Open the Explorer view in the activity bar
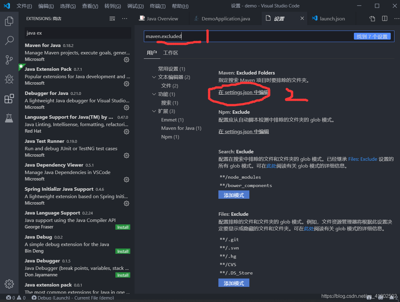400x302 pixels. tap(9, 21)
